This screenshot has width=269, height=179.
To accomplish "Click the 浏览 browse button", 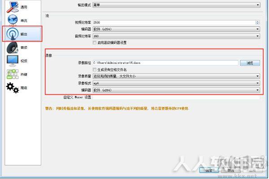I will [x=250, y=63].
